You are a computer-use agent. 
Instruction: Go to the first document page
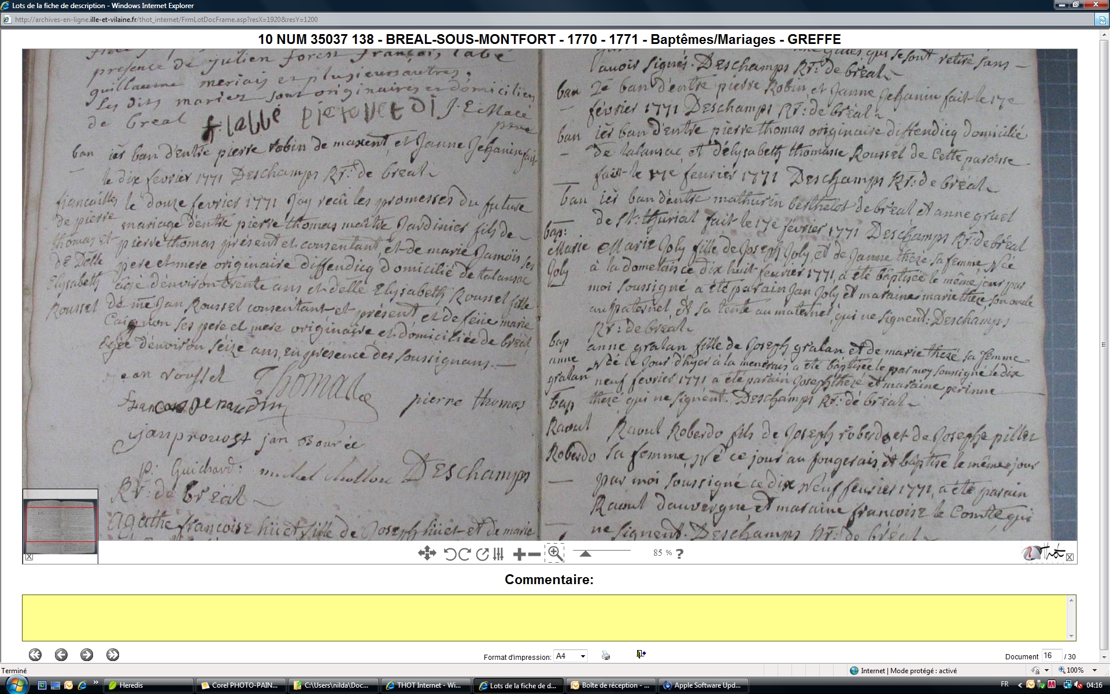35,655
